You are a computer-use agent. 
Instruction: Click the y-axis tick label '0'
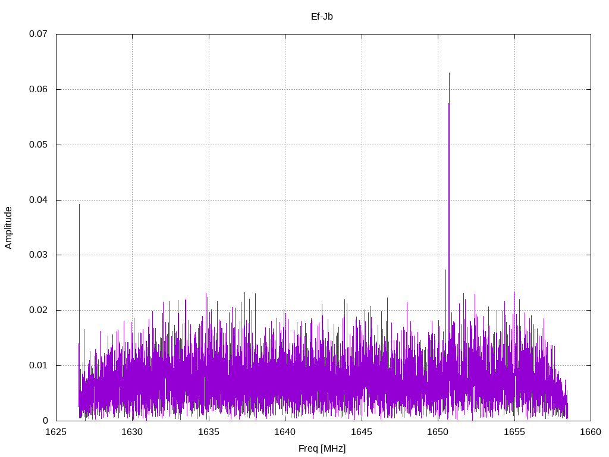[x=45, y=421]
